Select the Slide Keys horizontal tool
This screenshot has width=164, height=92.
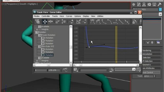[x=50, y=21]
